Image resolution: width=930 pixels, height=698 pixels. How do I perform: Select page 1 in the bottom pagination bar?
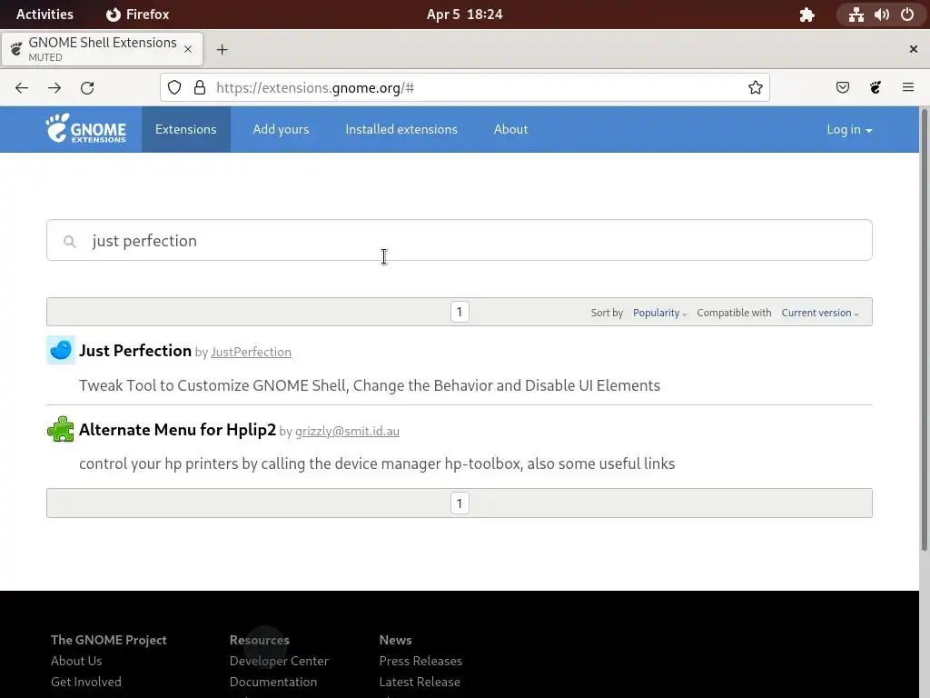[460, 504]
